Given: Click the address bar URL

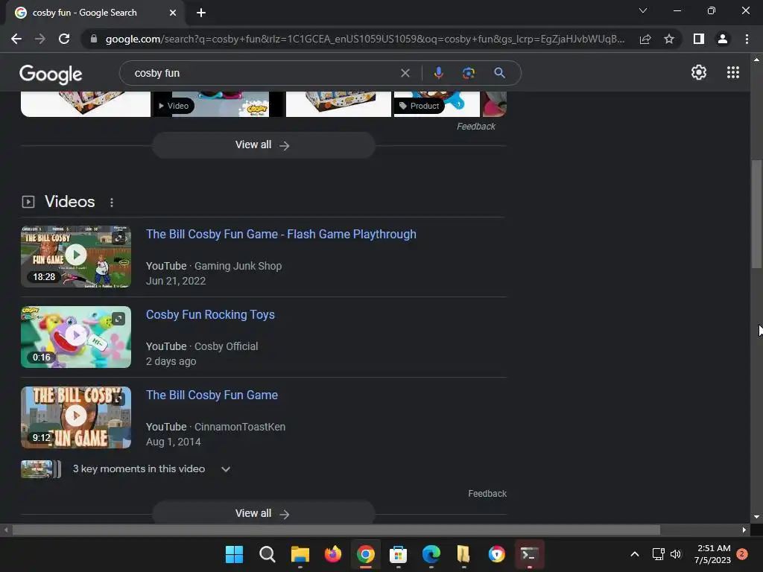Looking at the screenshot, I should tap(365, 39).
